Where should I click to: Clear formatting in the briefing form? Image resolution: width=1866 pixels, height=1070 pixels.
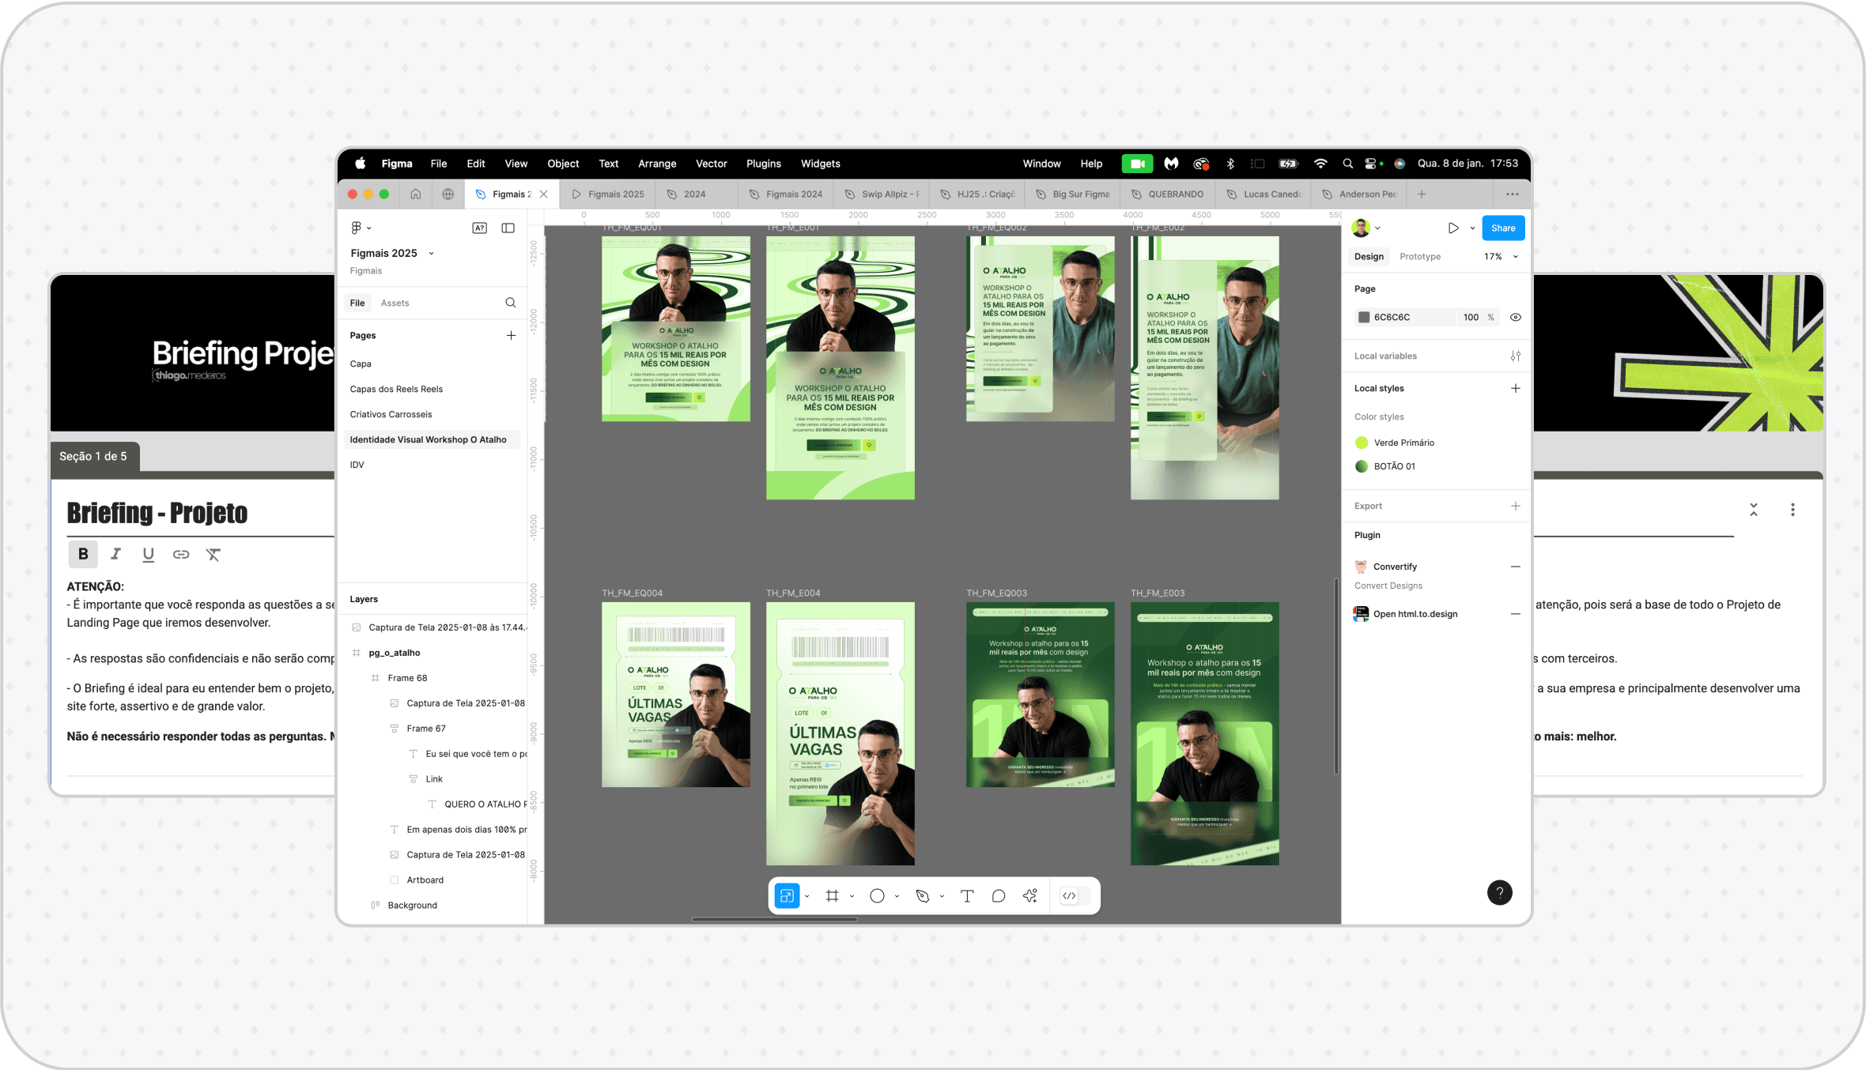(213, 554)
